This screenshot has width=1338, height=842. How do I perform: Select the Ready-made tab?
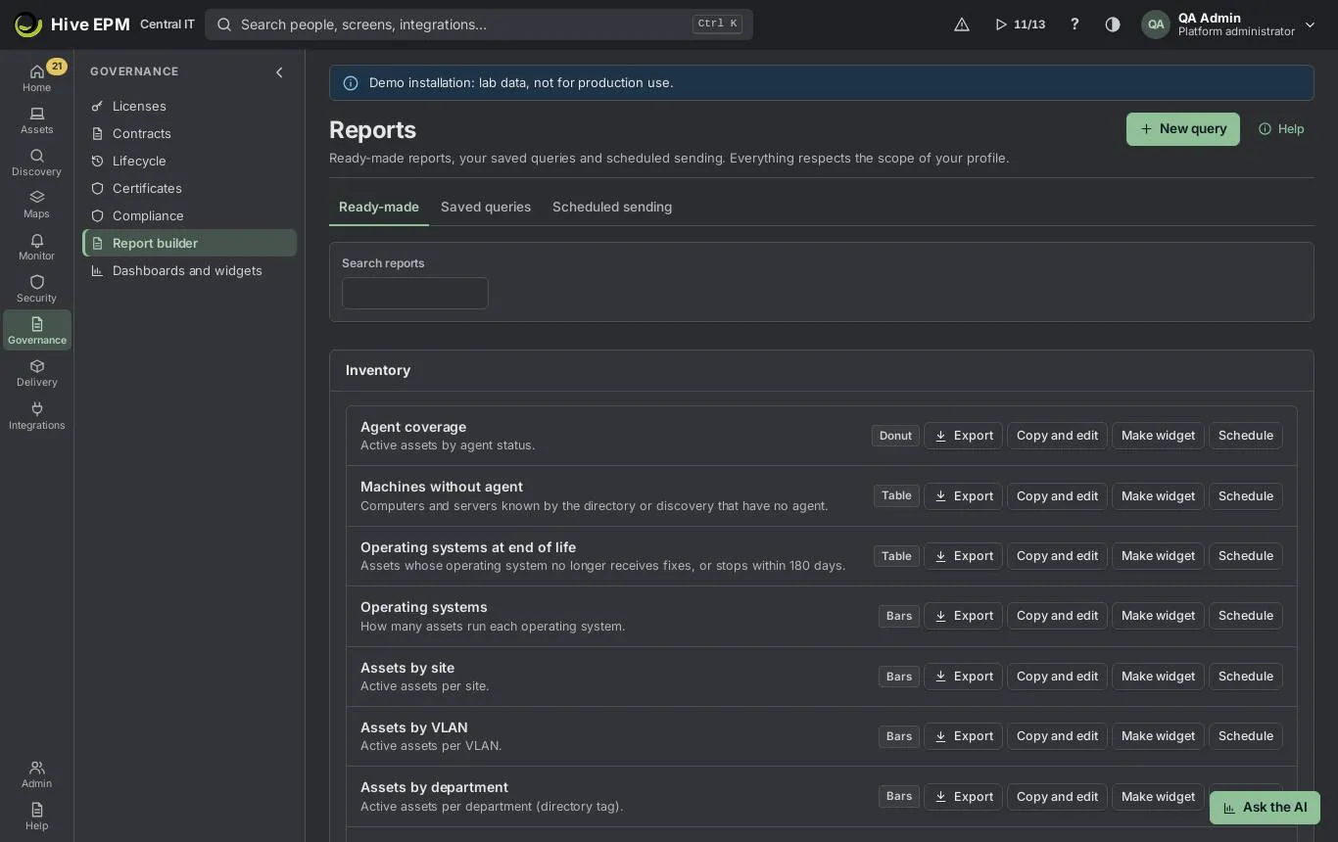click(x=379, y=207)
